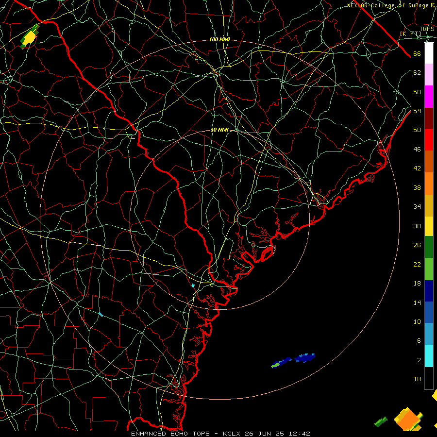
Task: Click the magenta legend swatch near 58
Action: pos(429,97)
